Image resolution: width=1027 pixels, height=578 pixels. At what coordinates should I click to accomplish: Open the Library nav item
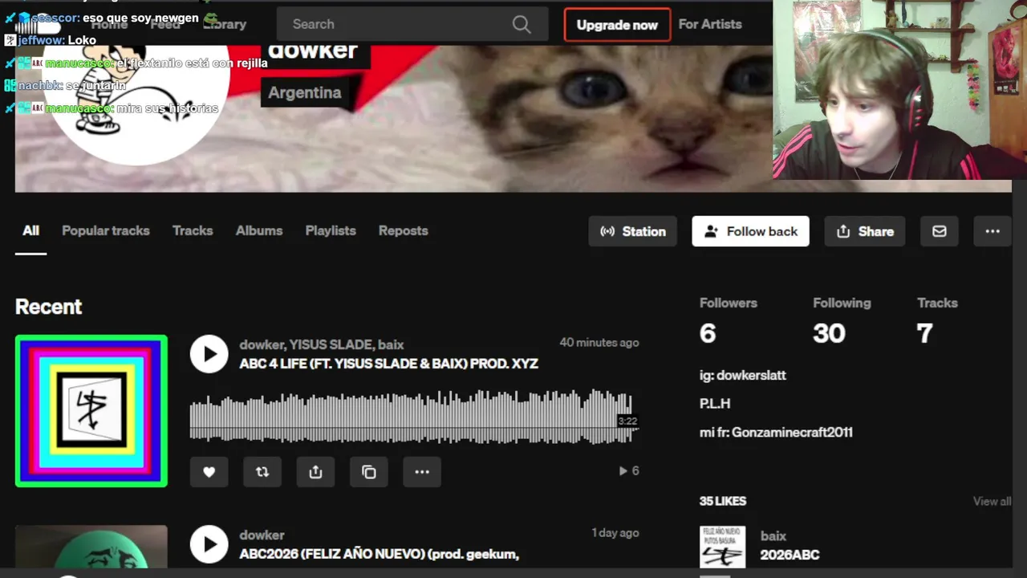pyautogui.click(x=225, y=24)
